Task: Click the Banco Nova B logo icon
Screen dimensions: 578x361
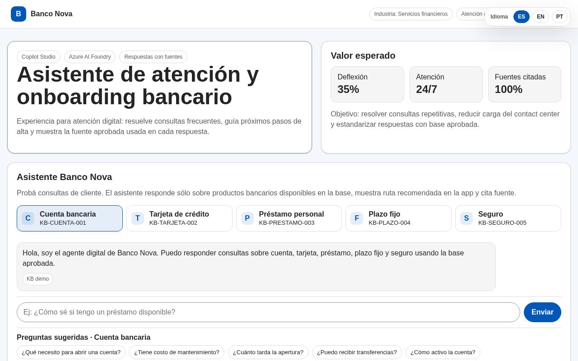Action: pos(19,14)
